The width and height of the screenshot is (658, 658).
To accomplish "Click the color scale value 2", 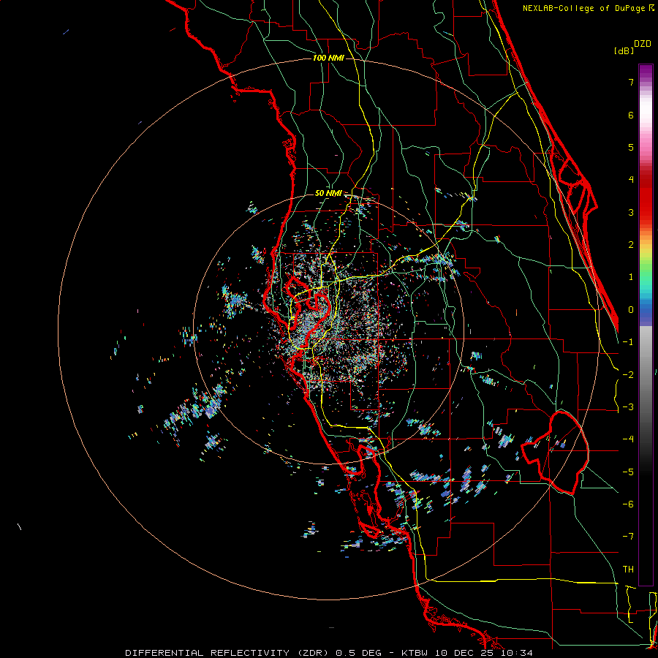I will pos(631,245).
